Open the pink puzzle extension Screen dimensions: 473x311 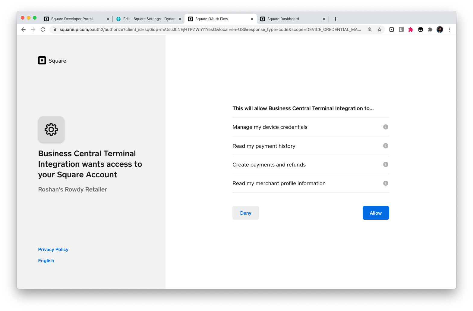point(411,30)
